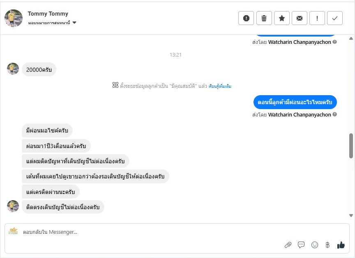The width and height of the screenshot is (355, 258).
Task: Attach a file with paperclip icon
Action: tap(288, 245)
